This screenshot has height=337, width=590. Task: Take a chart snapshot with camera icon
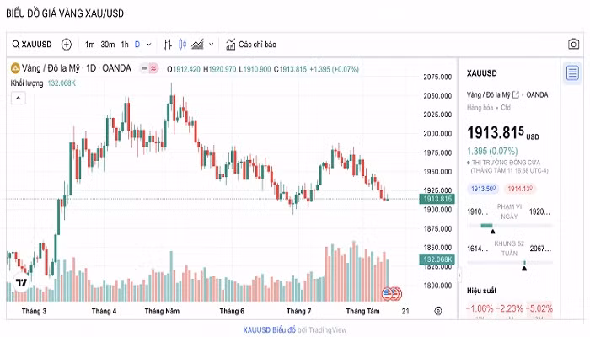point(573,44)
